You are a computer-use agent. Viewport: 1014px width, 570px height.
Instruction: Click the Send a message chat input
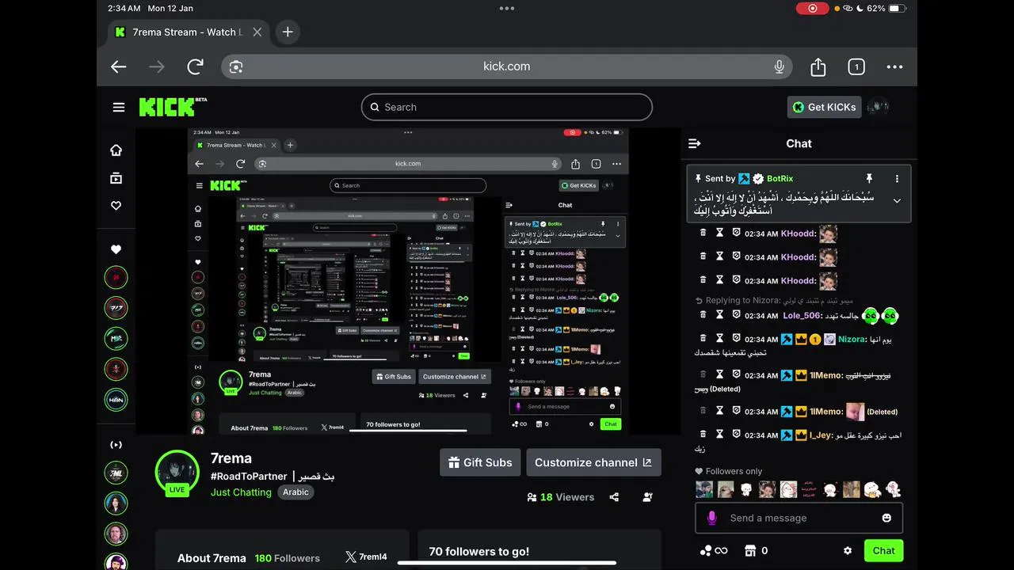tap(799, 518)
